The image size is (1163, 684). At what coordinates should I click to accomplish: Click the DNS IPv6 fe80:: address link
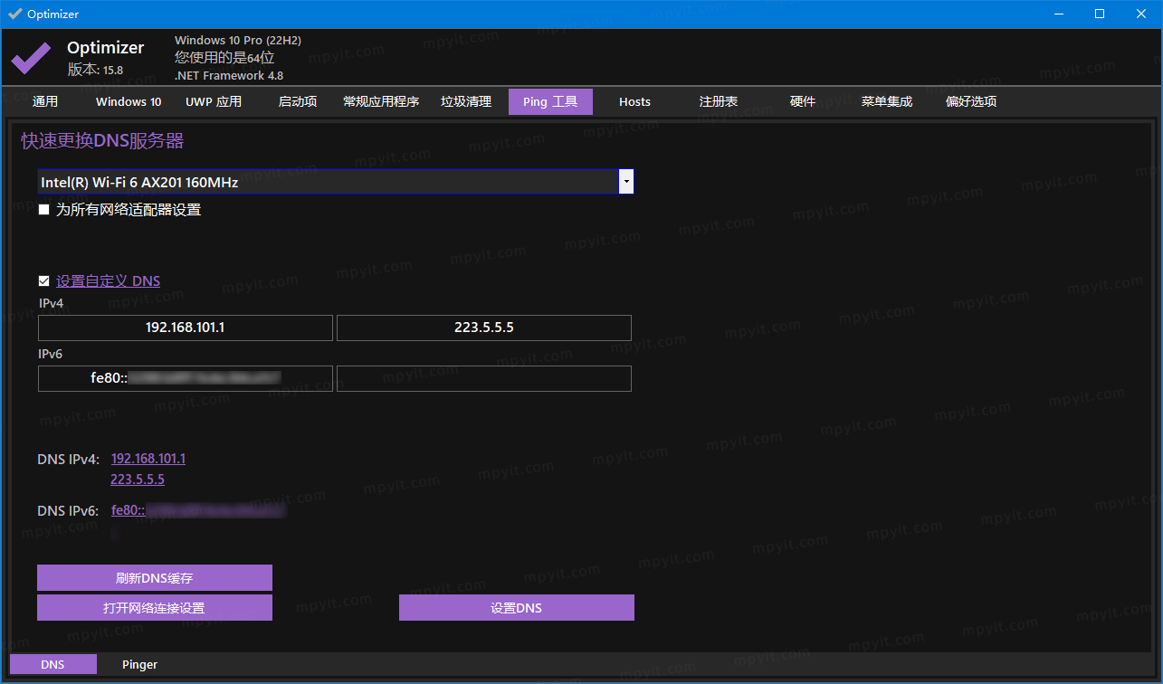click(x=198, y=510)
